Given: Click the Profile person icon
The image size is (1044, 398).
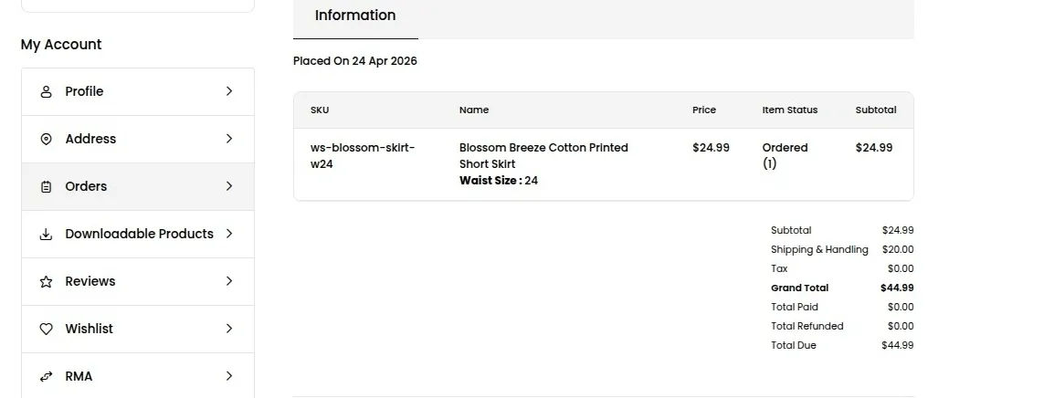Looking at the screenshot, I should (x=47, y=92).
